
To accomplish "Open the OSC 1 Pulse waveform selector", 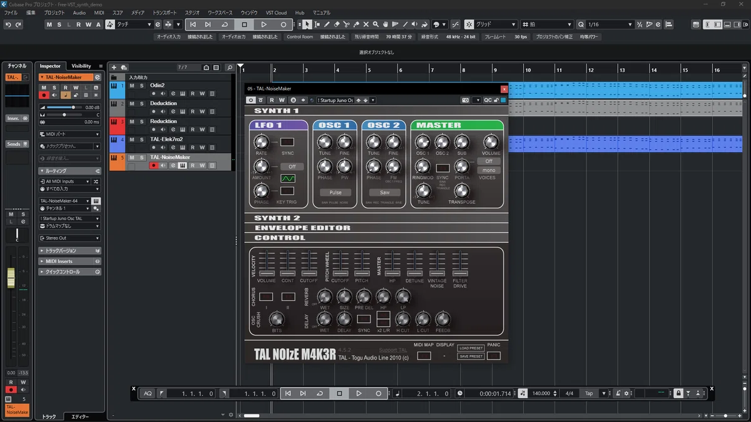I will (x=335, y=193).
